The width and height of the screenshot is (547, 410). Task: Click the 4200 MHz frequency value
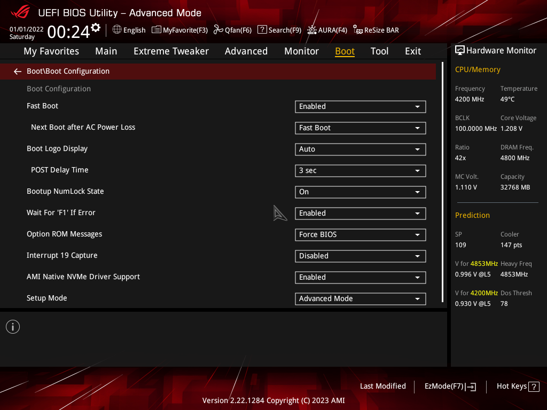469,99
